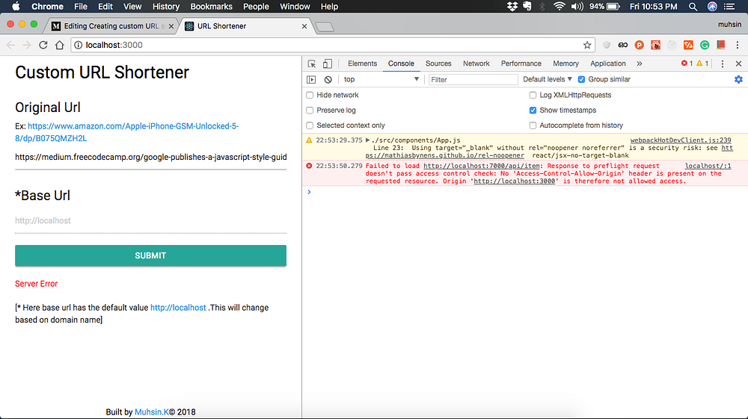Close the DevTools panel
This screenshot has width=748, height=419.
pos(738,63)
